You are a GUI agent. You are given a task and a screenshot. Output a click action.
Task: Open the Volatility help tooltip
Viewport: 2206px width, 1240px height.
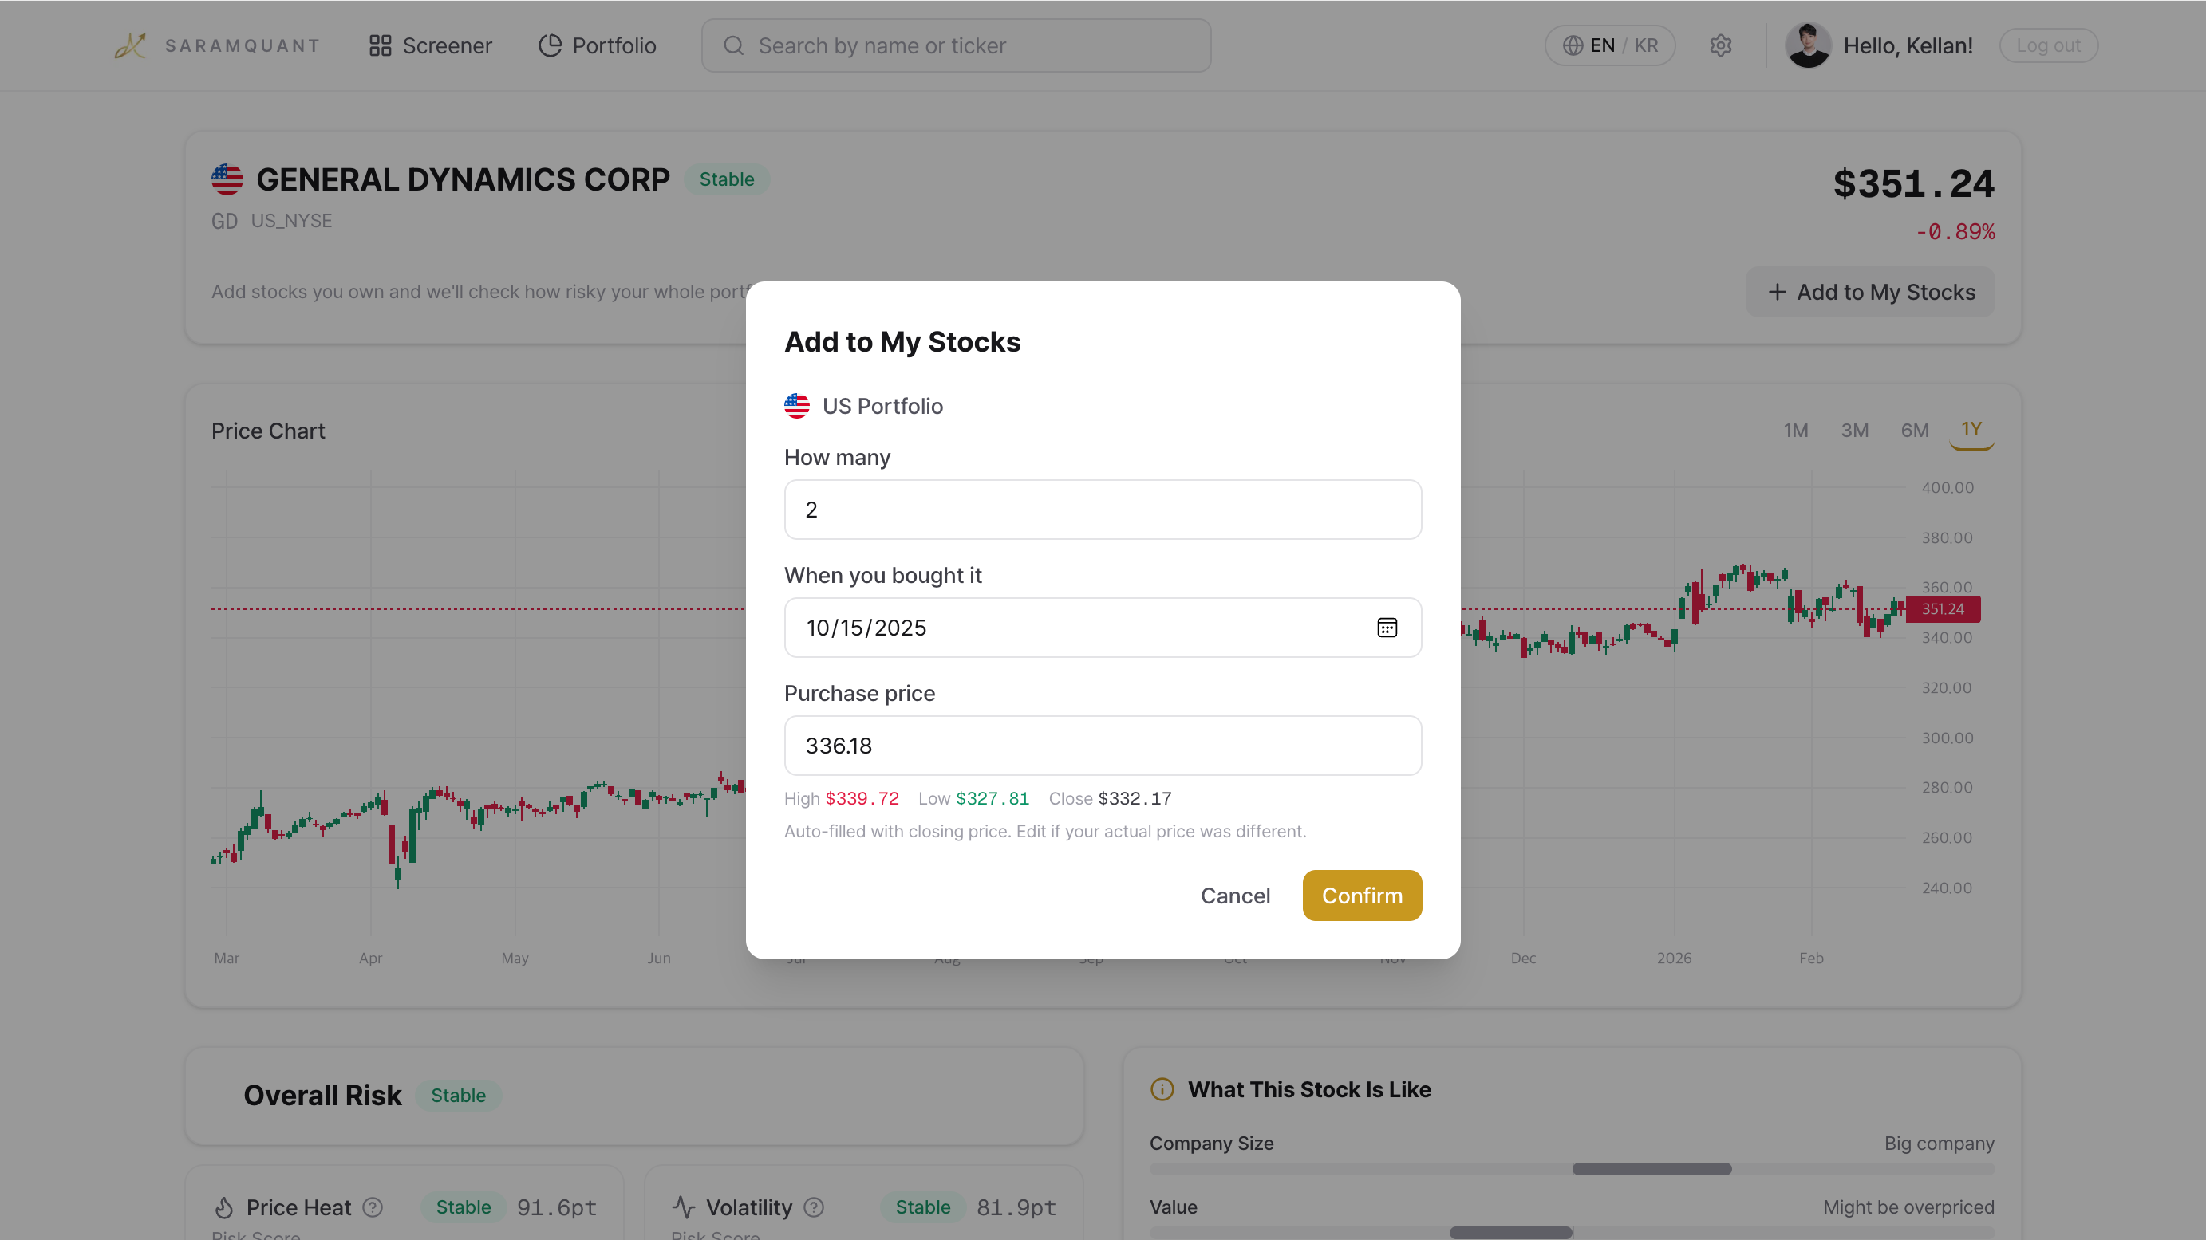pos(813,1207)
